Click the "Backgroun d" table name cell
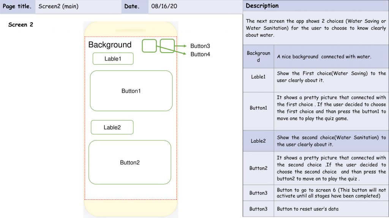The image size is (389, 218). (258, 56)
